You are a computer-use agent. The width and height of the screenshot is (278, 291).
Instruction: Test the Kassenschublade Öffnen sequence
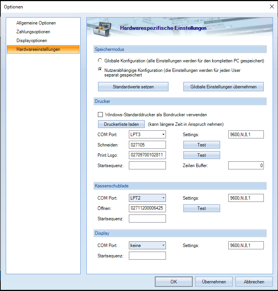point(202,208)
